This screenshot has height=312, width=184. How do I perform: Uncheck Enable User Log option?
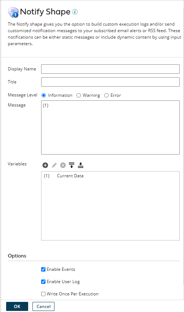pos(43,282)
